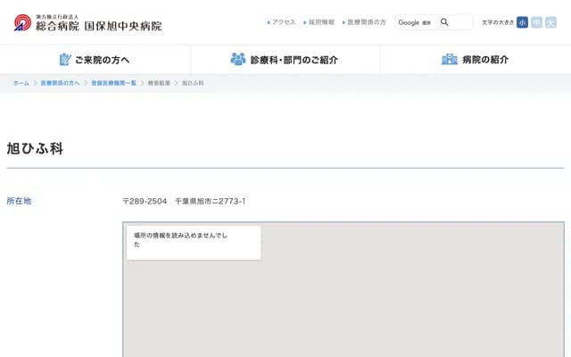571x357 pixels.
Task: Open the 診療科・部門のご紹介 menu
Action: [285, 60]
